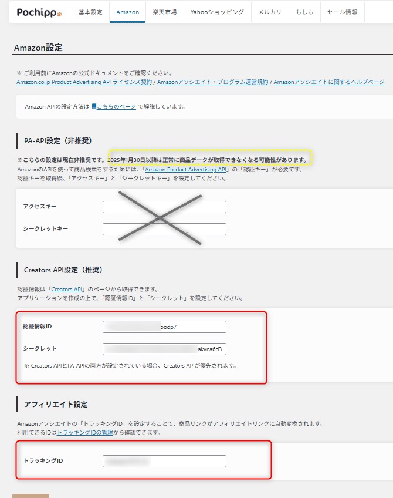Open the Amazon Product Advertising API link
This screenshot has height=498, width=393.
click(186, 169)
